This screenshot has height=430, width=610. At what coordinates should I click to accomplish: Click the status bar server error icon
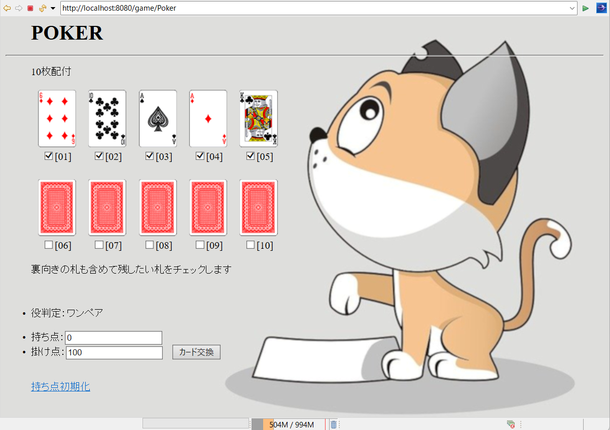coord(511,424)
